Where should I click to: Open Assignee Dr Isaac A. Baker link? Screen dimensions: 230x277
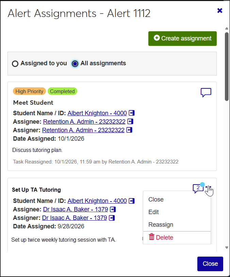pyautogui.click(x=76, y=209)
